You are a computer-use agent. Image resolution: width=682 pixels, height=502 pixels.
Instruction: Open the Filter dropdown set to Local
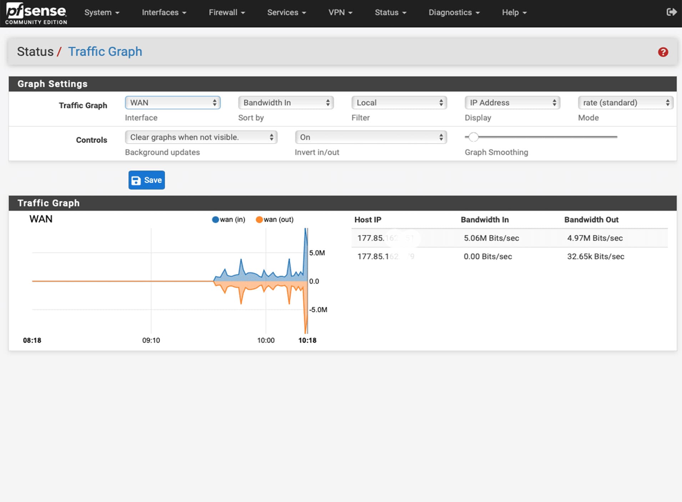(x=399, y=103)
